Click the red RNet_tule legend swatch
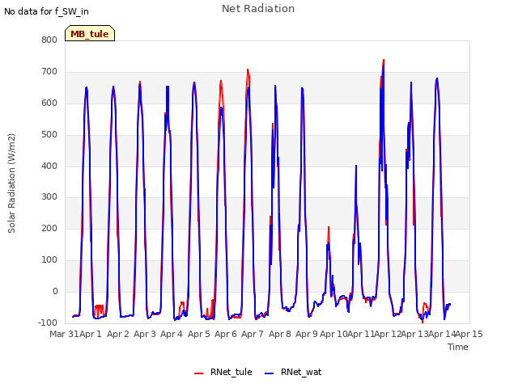This screenshot has height=388, width=518. pos(198,373)
